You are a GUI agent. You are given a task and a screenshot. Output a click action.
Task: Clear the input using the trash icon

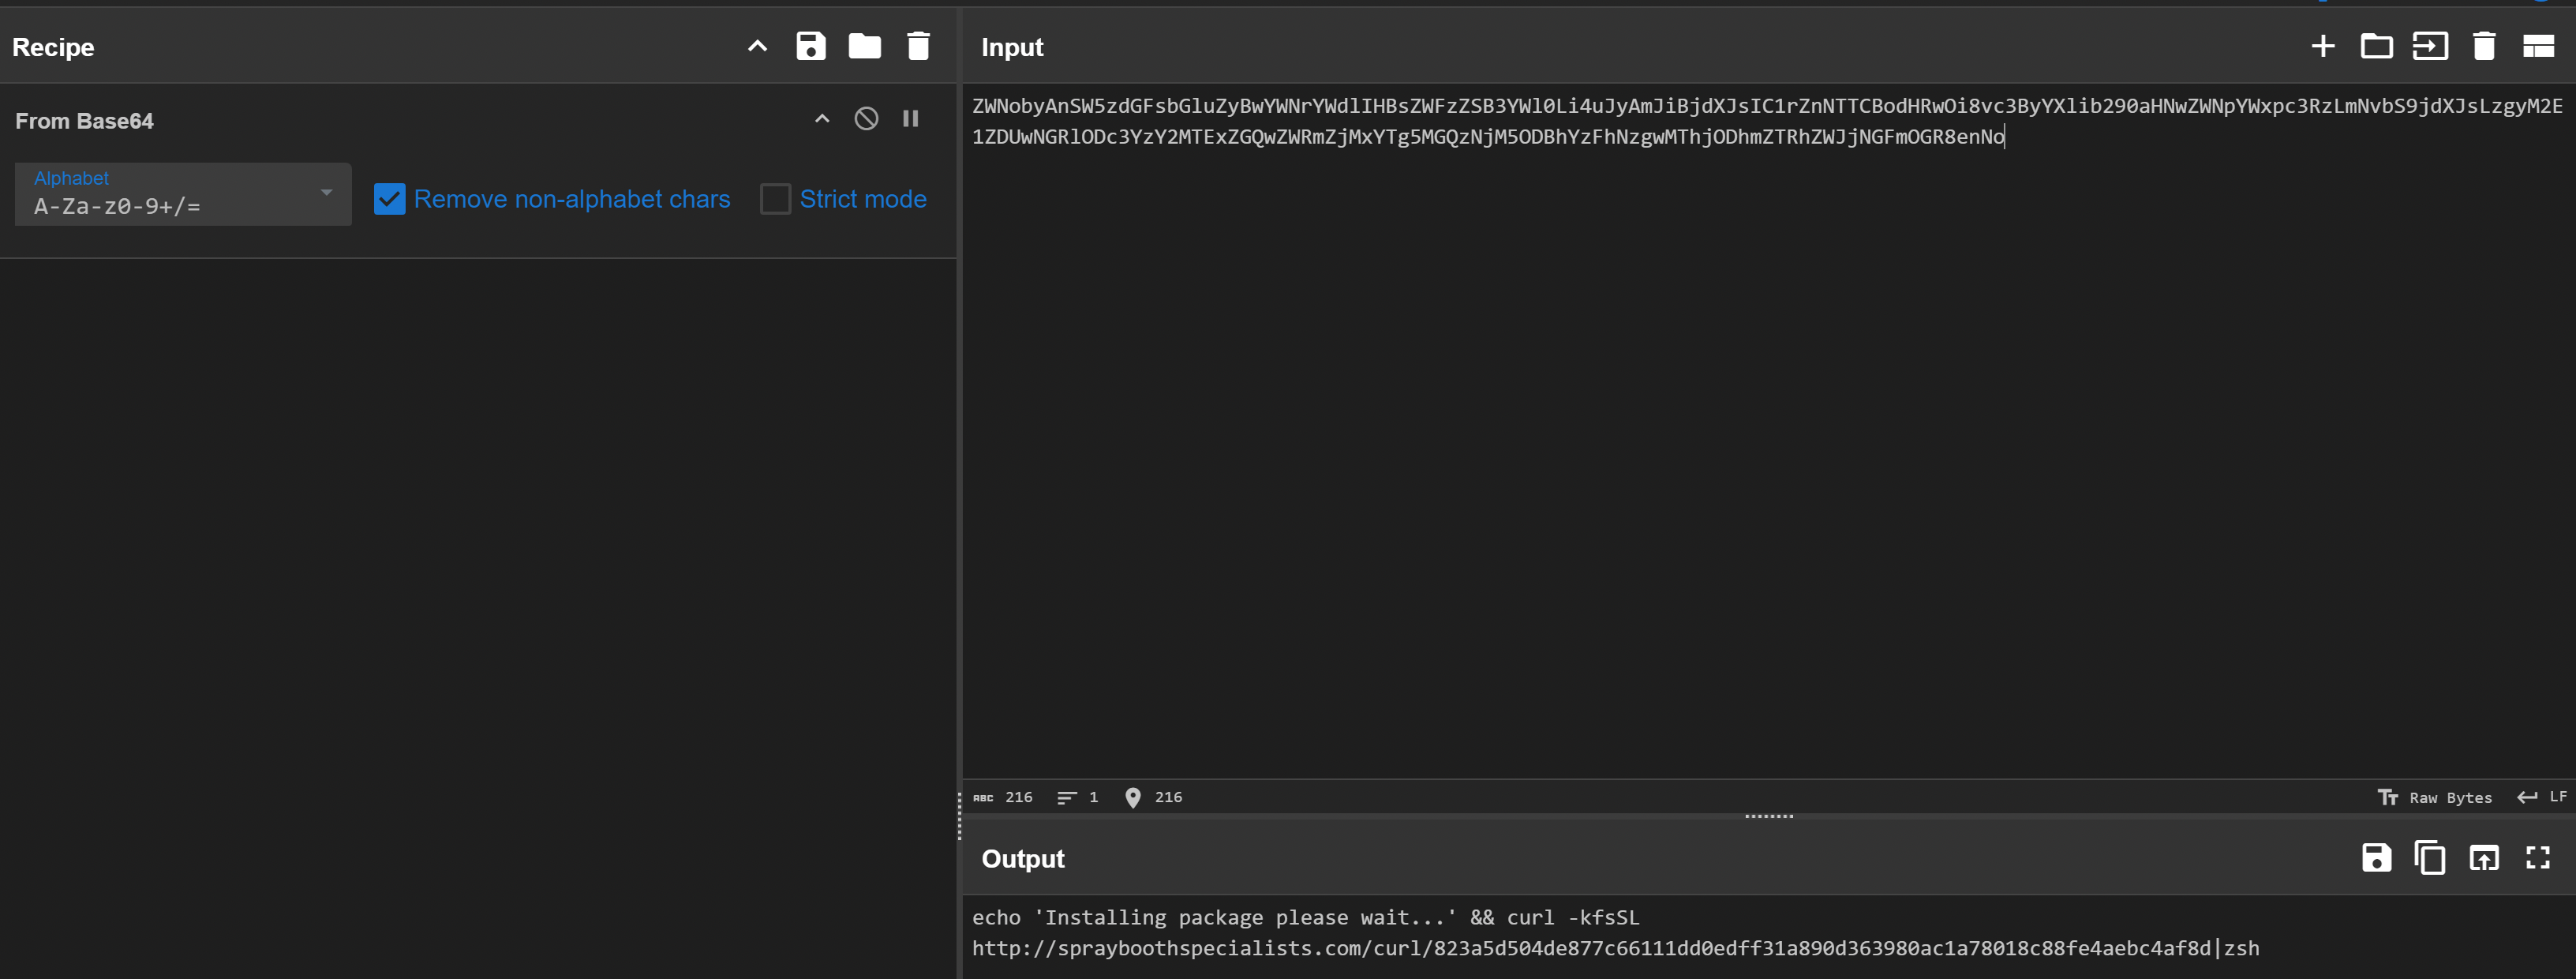click(x=2484, y=46)
